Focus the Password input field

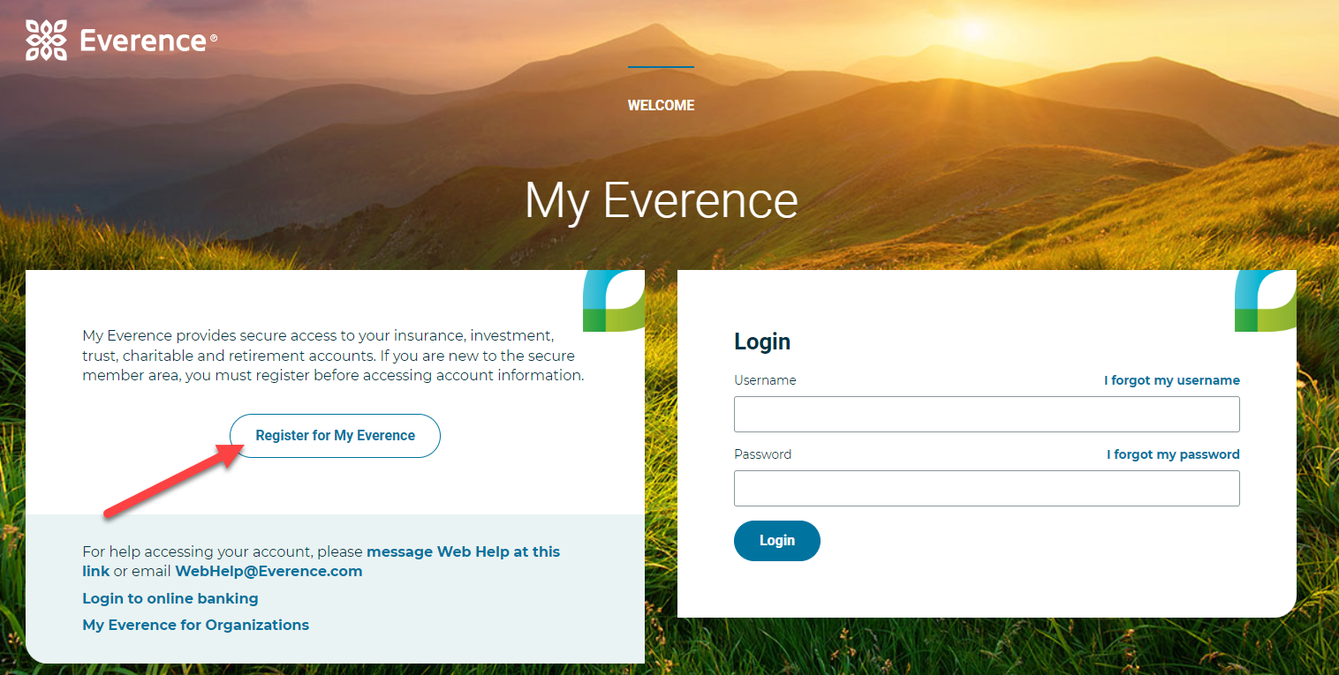coord(987,488)
